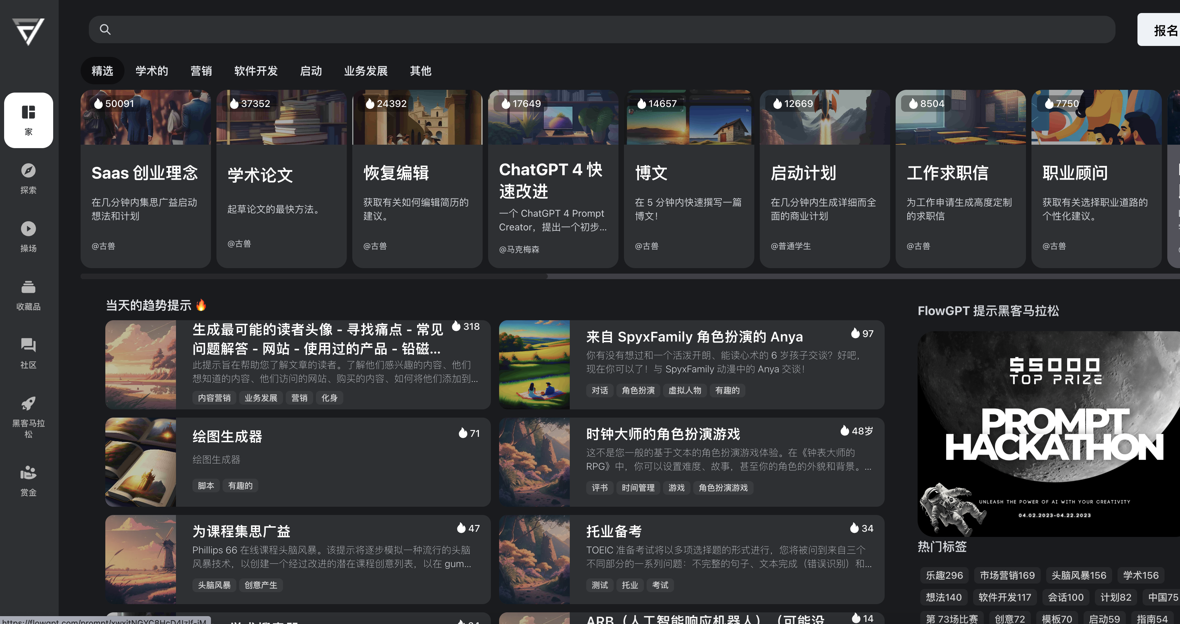The width and height of the screenshot is (1180, 624).
Task: Select hot tag 会话100
Action: tap(1066, 598)
